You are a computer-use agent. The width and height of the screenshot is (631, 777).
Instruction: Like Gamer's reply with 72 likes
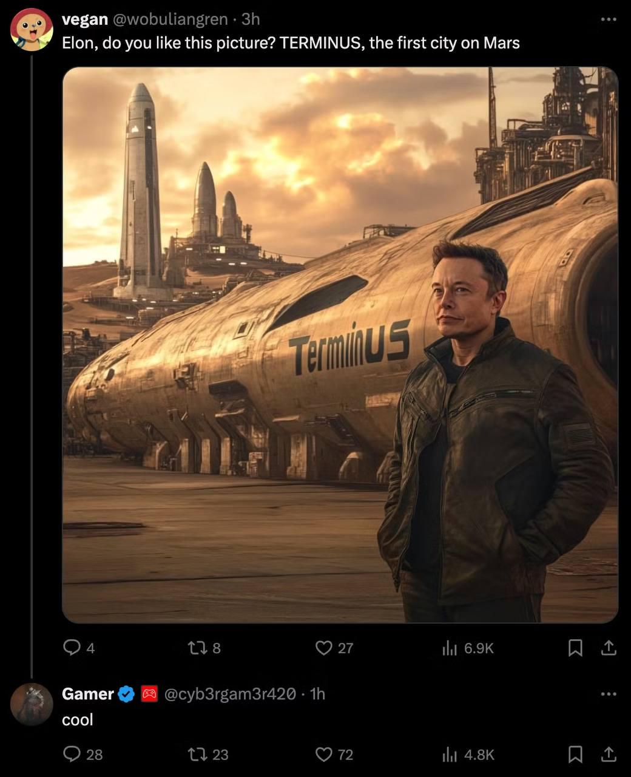point(325,754)
